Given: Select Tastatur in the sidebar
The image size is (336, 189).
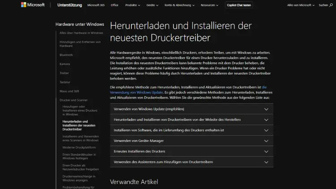Looking at the screenshot, I should coord(65,82).
